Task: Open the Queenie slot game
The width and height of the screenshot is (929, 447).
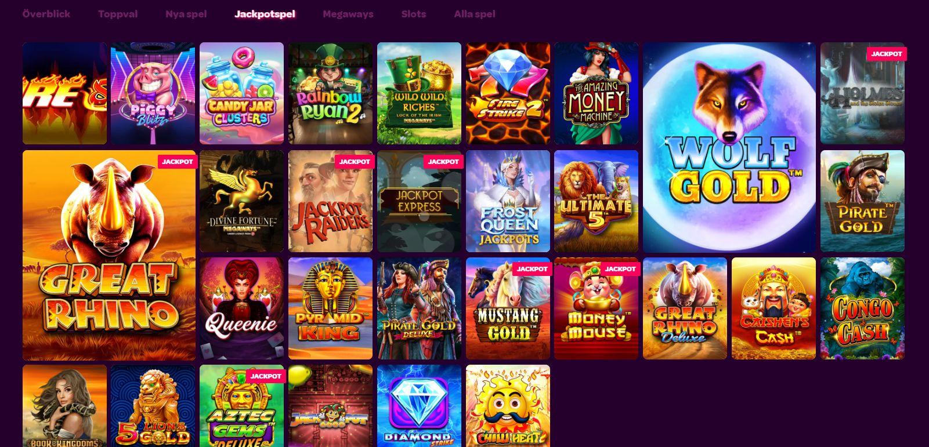Action: [242, 308]
